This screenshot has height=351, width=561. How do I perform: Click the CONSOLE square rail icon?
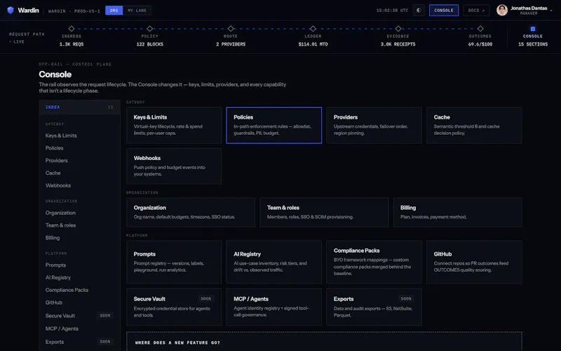(533, 29)
